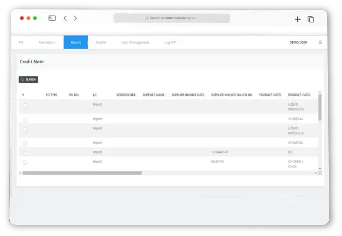The height and width of the screenshot is (236, 342).
Task: Go back with the left arrow
Action: tap(65, 18)
